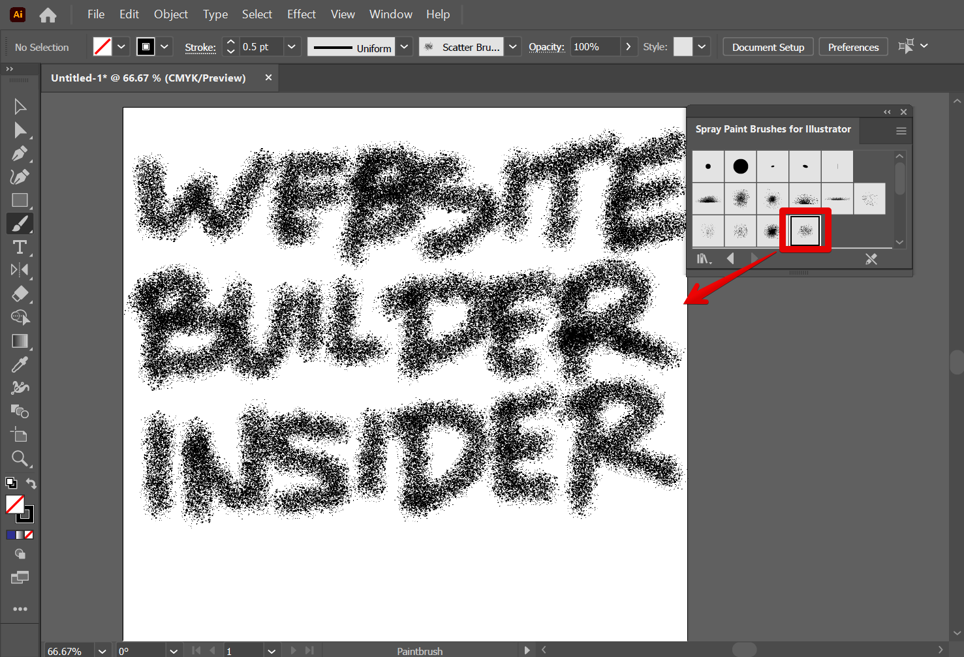The height and width of the screenshot is (657, 964).
Task: Select the Pen tool in toolbar
Action: (x=20, y=154)
